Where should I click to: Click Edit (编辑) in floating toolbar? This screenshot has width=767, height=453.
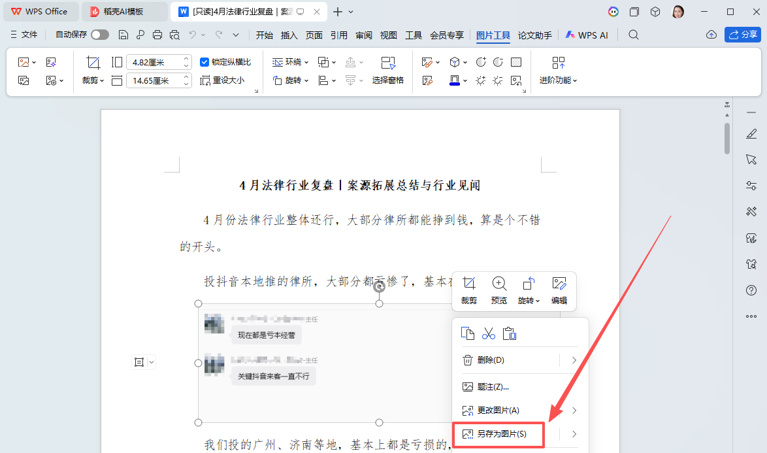tap(559, 291)
